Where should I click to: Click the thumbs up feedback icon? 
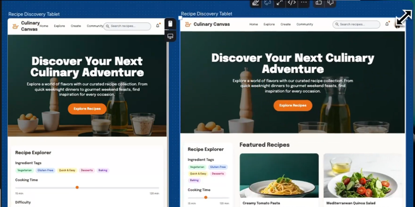[319, 3]
